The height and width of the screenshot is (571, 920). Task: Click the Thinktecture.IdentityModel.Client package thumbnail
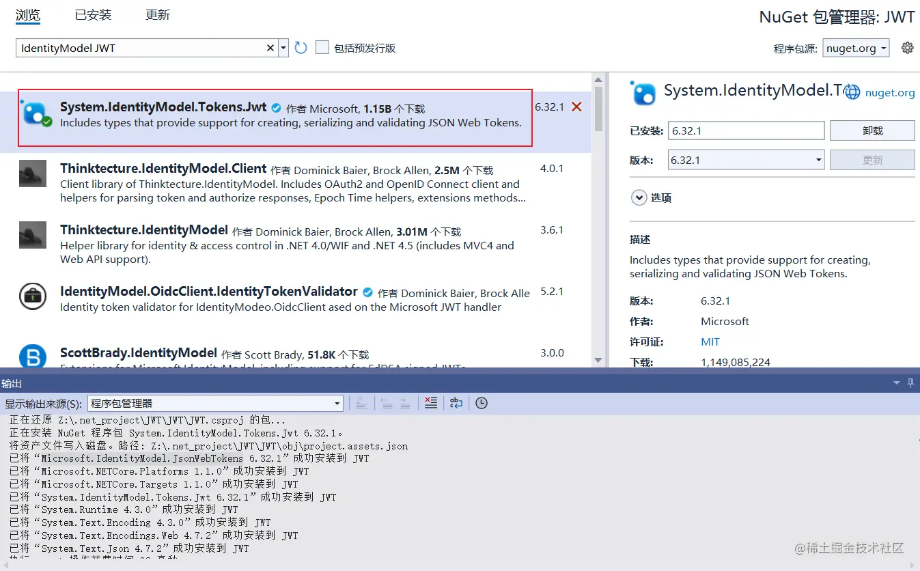coord(33,173)
